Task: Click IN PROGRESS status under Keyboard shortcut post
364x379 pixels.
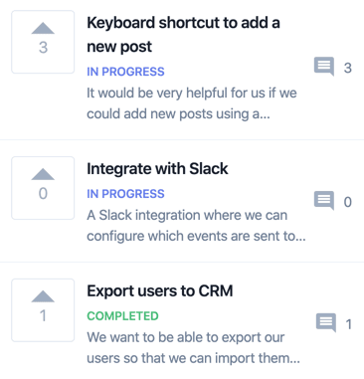Action: pos(125,72)
